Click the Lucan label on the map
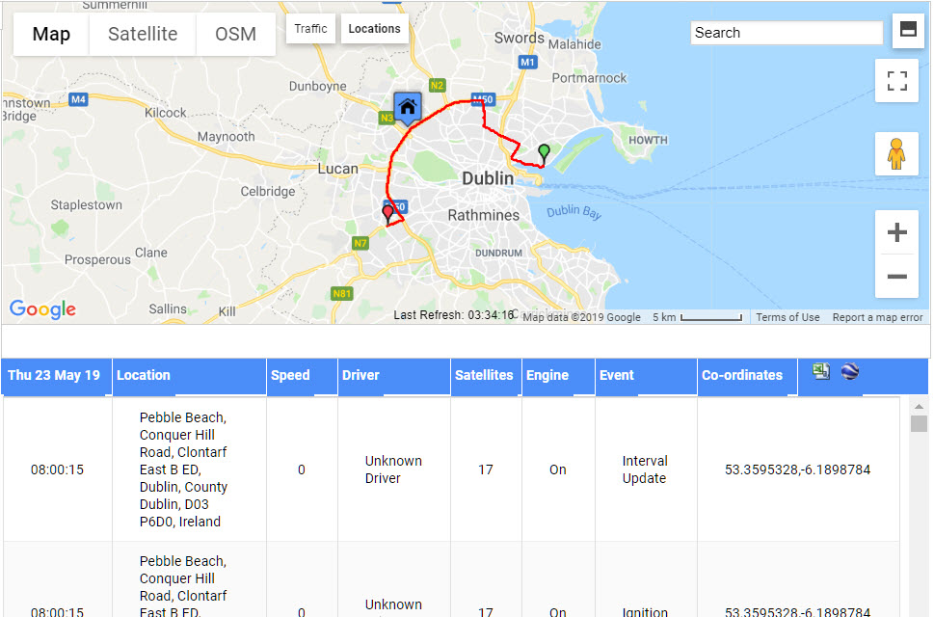 click(337, 169)
